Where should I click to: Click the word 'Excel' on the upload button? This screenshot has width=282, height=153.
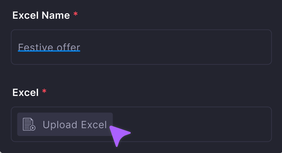point(94,125)
